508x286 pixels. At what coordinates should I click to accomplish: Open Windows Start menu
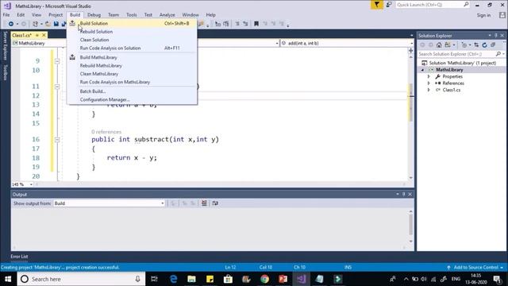coord(8,279)
